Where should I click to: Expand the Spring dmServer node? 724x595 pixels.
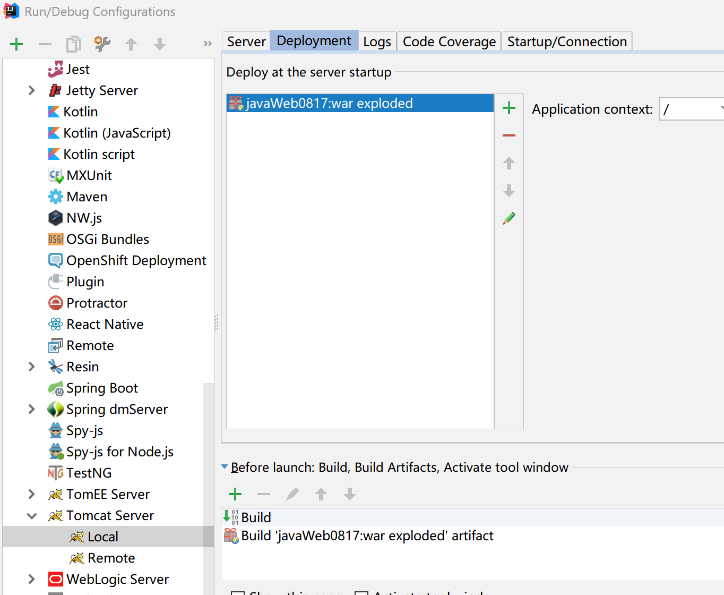pos(31,409)
